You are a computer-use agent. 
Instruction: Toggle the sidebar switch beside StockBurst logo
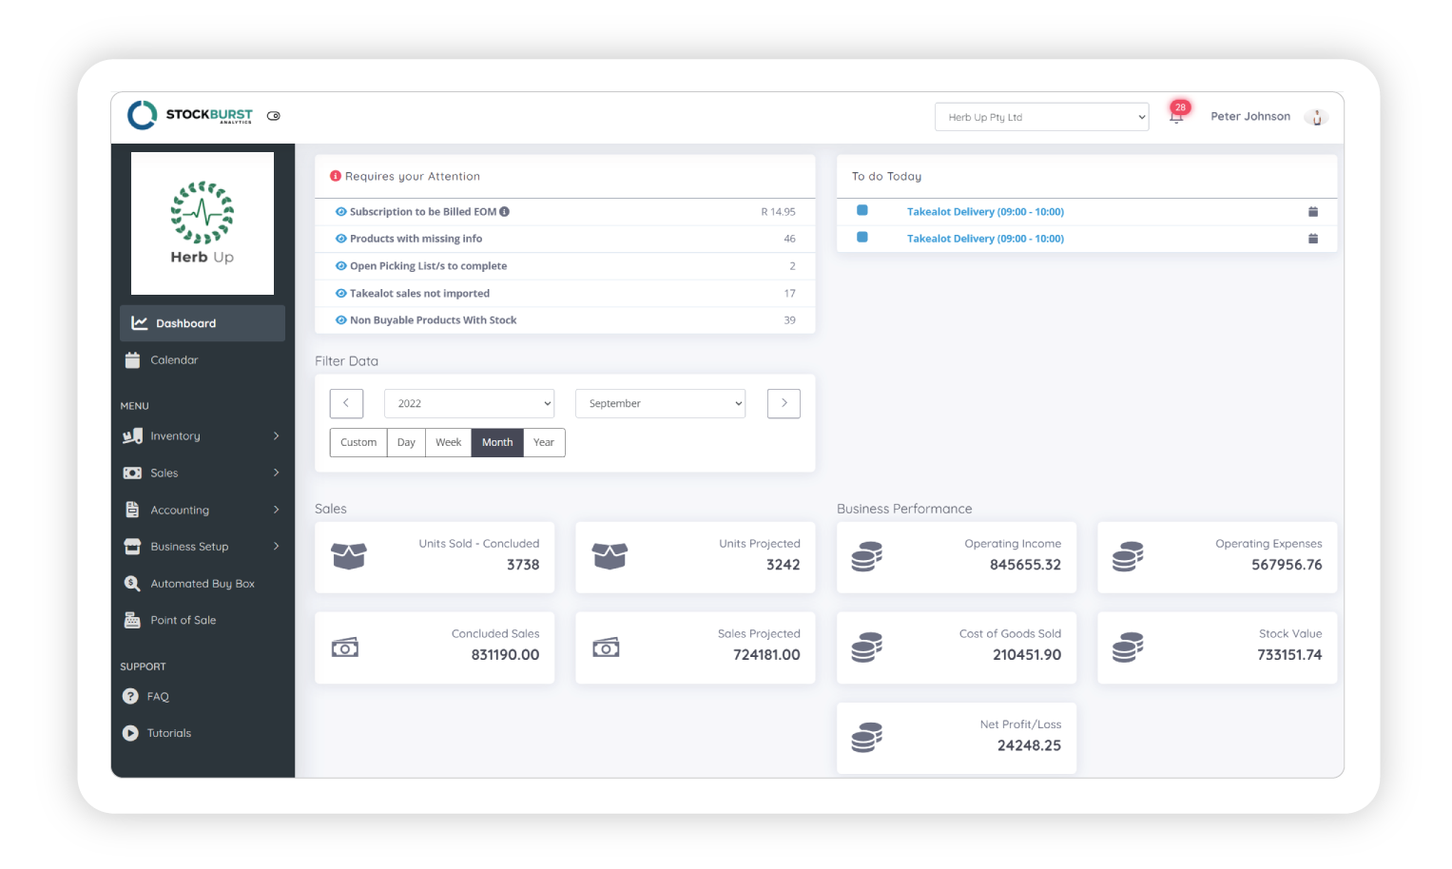pos(274,116)
